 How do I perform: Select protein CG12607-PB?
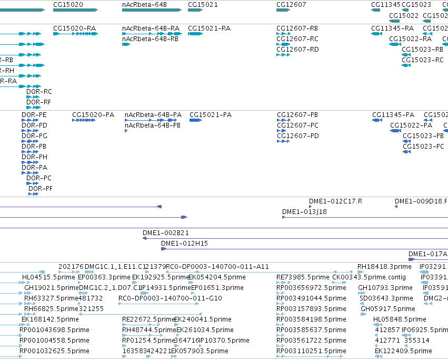(x=284, y=120)
